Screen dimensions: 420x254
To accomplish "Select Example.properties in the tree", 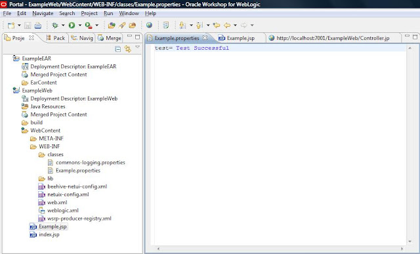I will (x=78, y=171).
